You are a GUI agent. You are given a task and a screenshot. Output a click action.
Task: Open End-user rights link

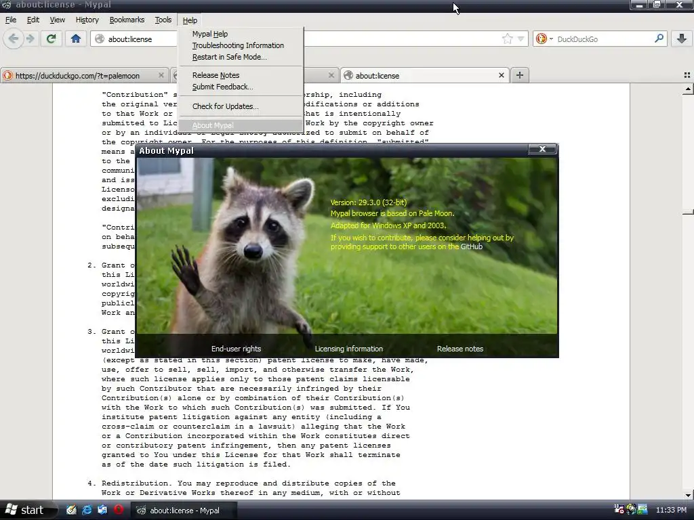point(236,349)
